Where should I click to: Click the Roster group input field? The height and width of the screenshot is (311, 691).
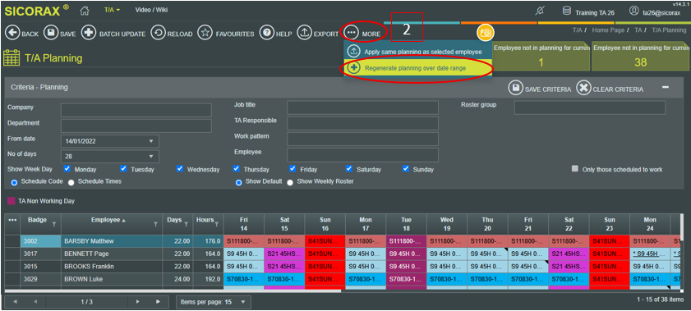tap(590, 107)
